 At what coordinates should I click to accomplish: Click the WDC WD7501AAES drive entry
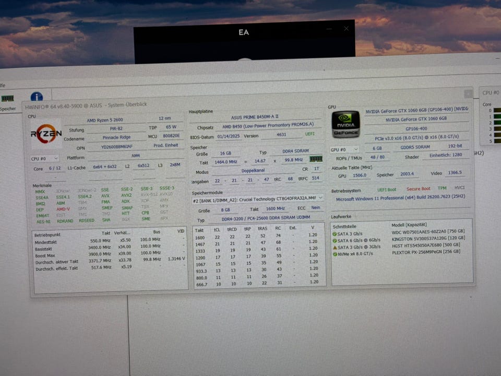coord(428,231)
